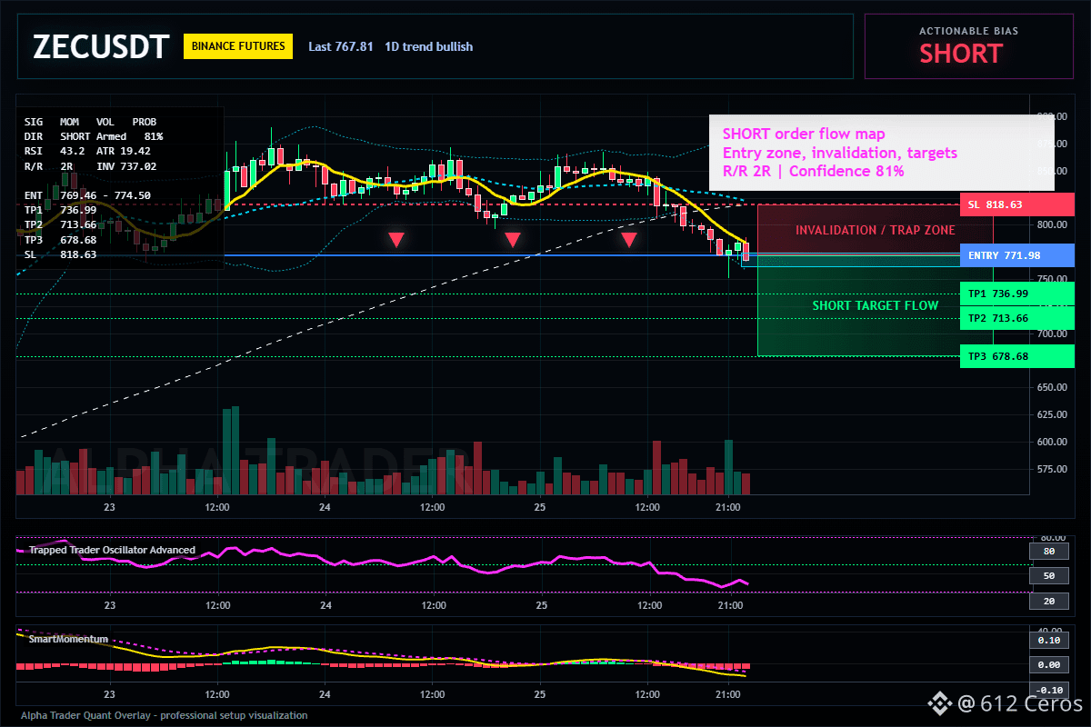
Task: Click the 625.00 price axis label
Action: [x=1051, y=414]
